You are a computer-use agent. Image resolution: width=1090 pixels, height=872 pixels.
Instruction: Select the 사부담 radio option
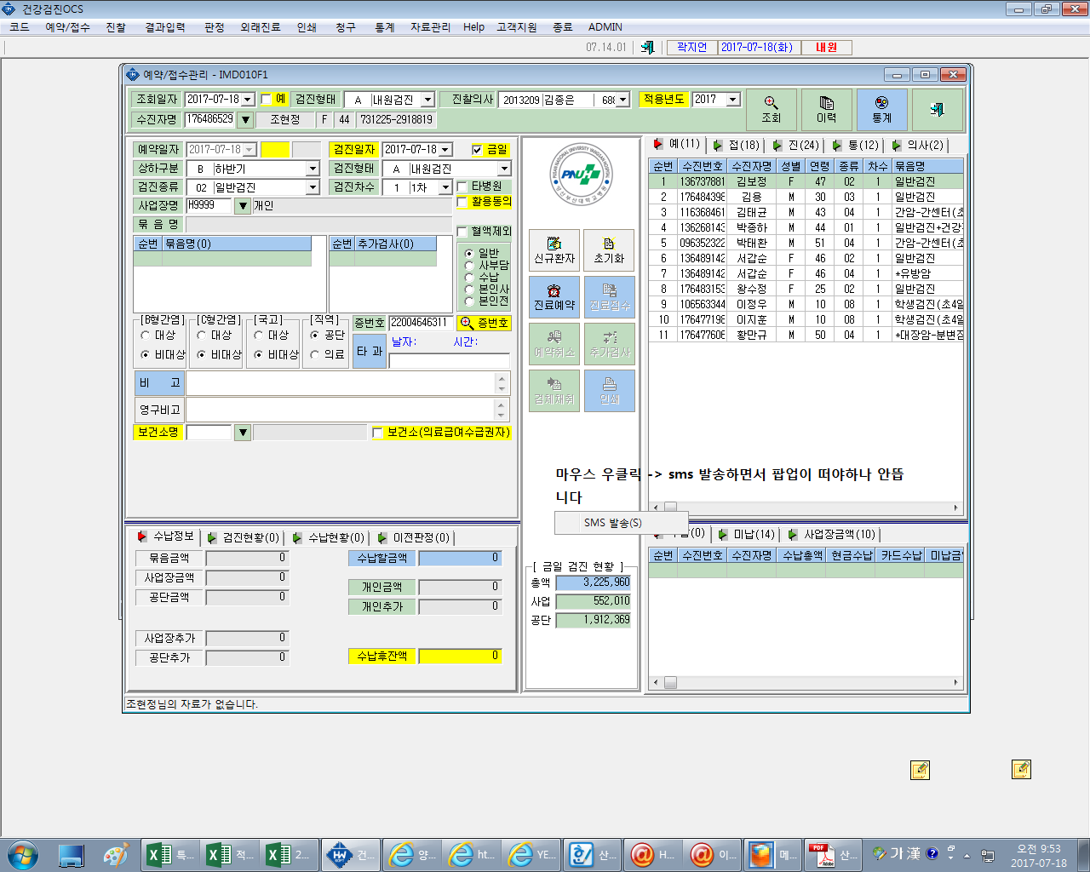[469, 265]
